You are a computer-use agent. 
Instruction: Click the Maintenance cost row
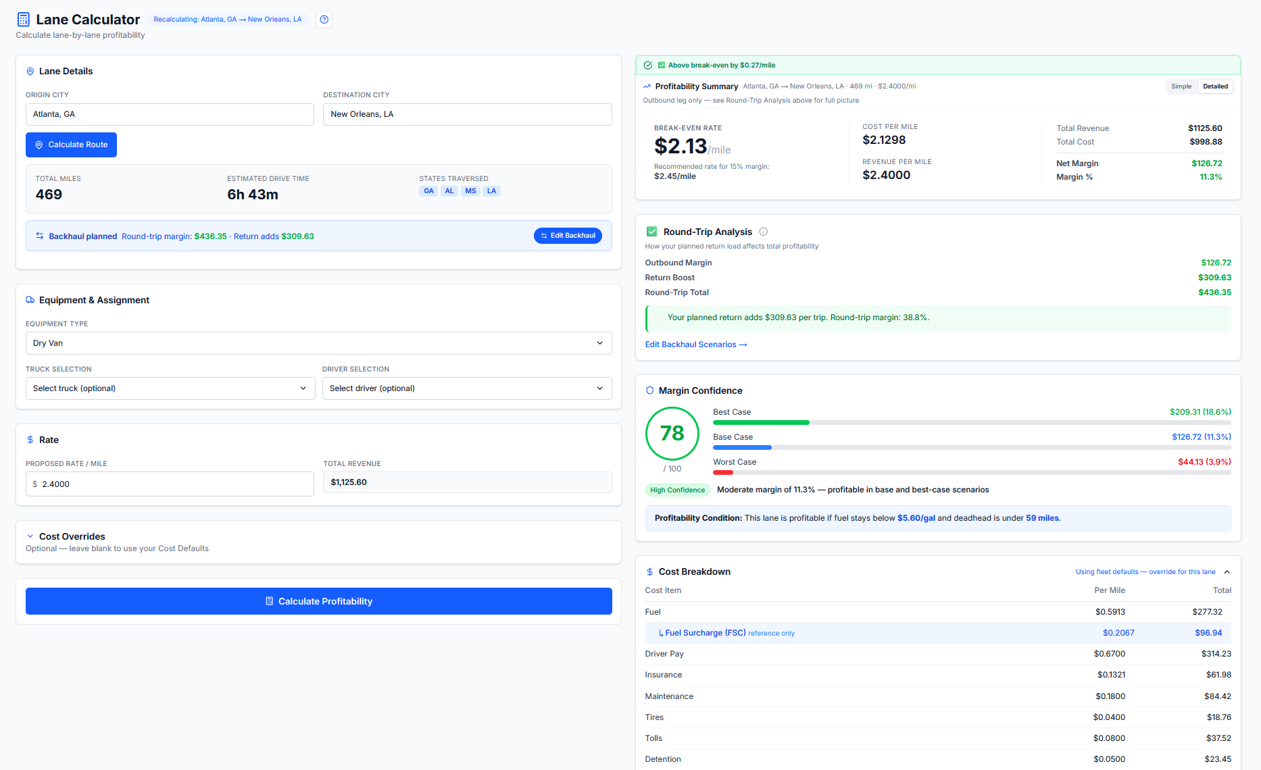(938, 696)
